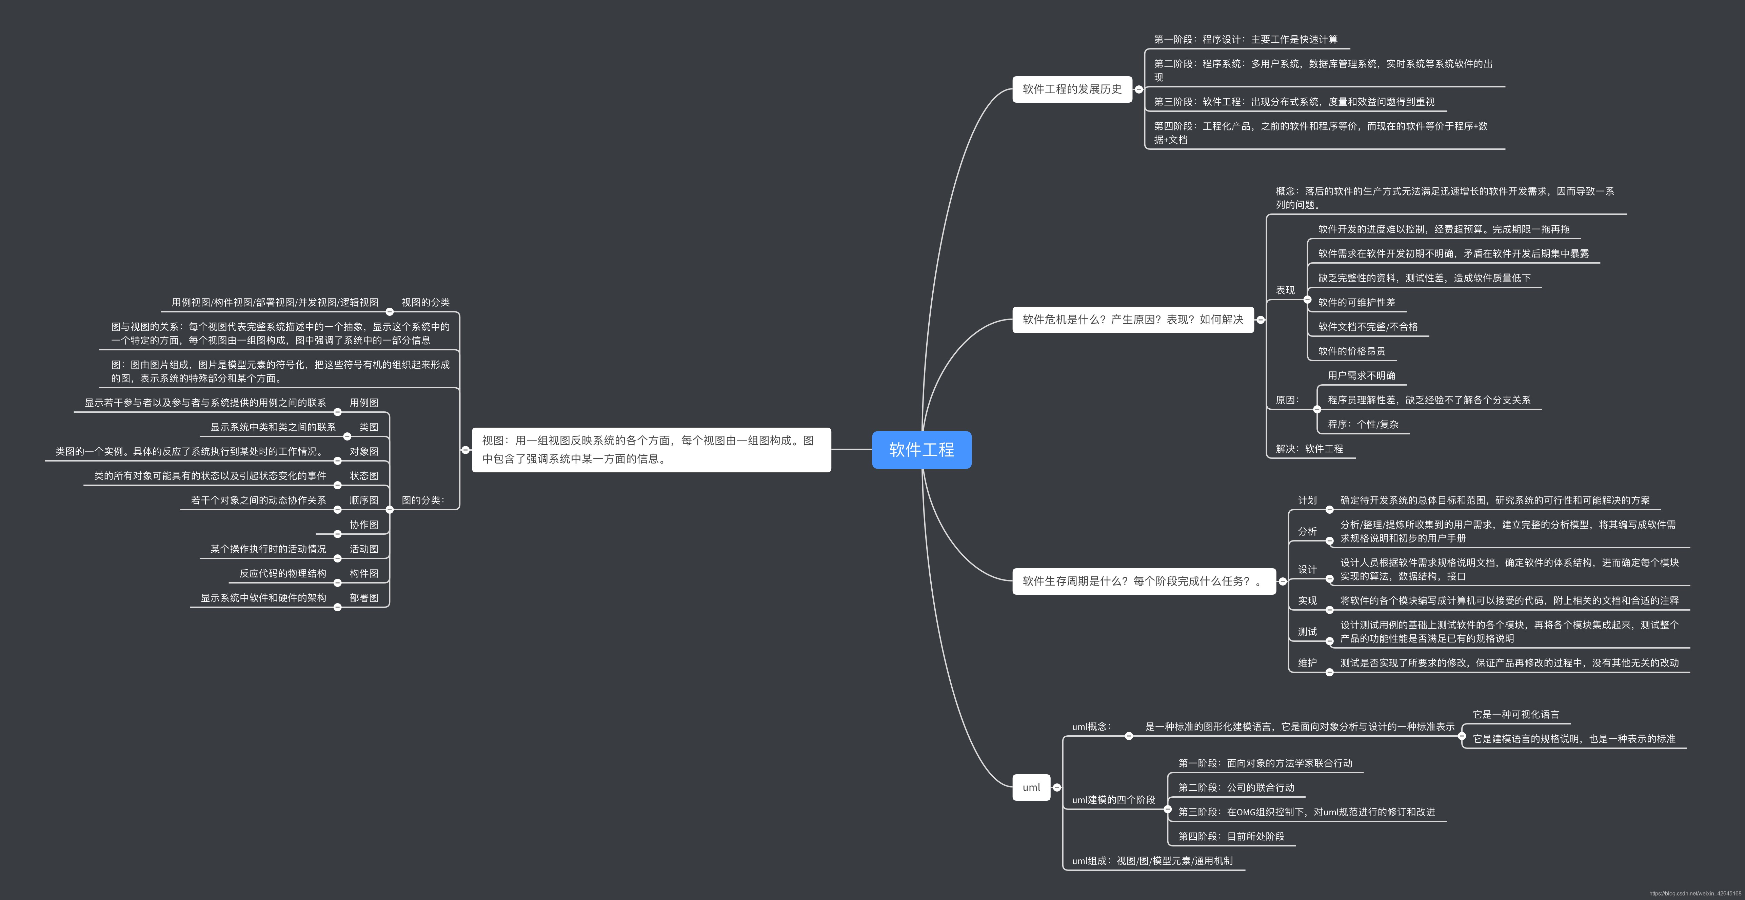The height and width of the screenshot is (900, 1745).
Task: Collapse the 图的分类 subtopic toggle
Action: pos(390,510)
